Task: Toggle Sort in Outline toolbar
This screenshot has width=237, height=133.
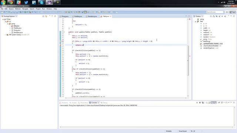Action: click(x=214, y=16)
